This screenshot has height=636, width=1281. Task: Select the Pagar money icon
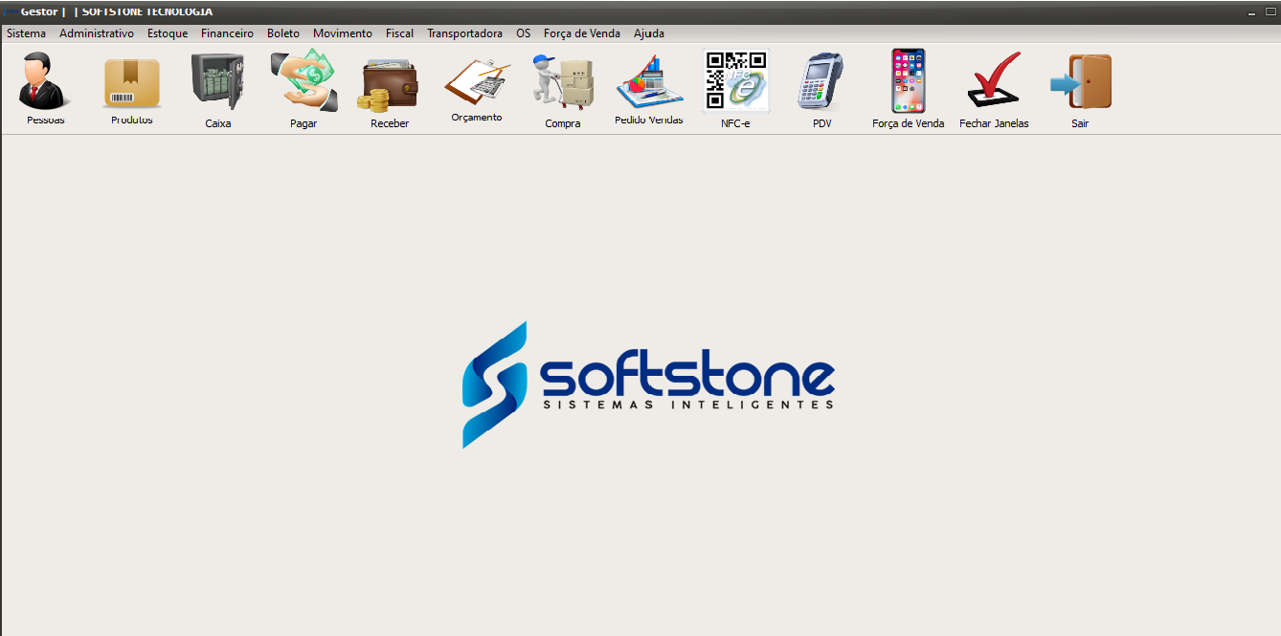pyautogui.click(x=303, y=82)
